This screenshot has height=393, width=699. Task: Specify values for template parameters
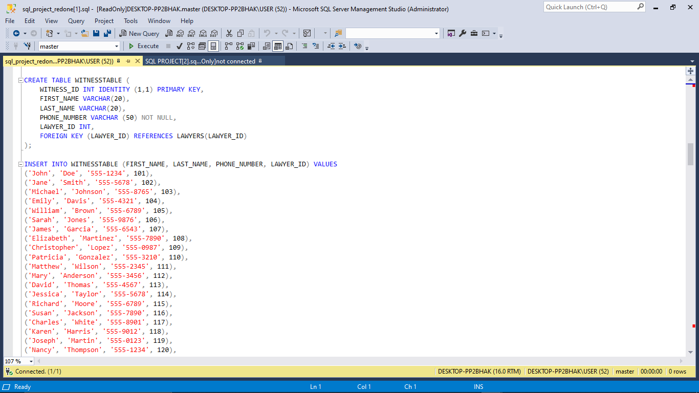point(358,46)
